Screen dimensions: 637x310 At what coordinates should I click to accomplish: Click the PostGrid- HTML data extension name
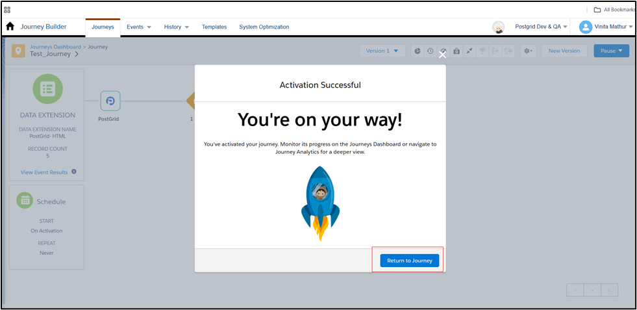47,136
